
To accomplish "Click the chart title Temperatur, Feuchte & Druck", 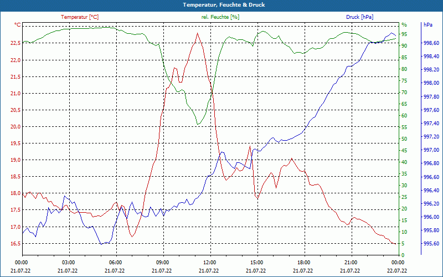I will tap(224, 5).
